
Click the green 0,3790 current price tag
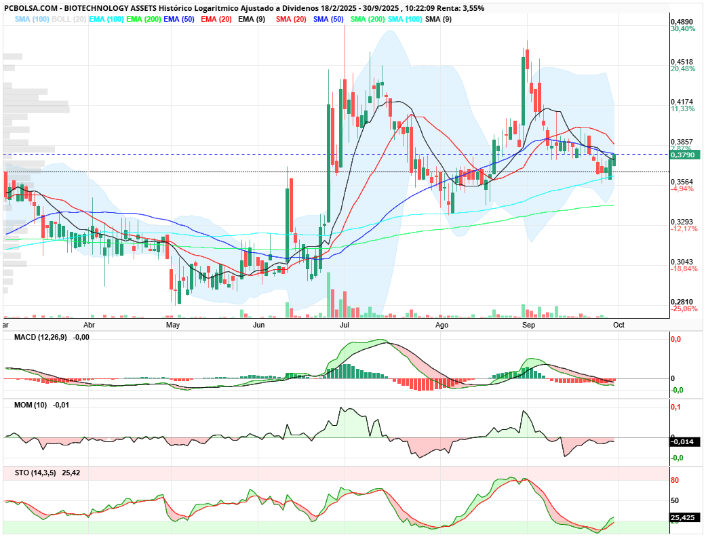click(682, 155)
